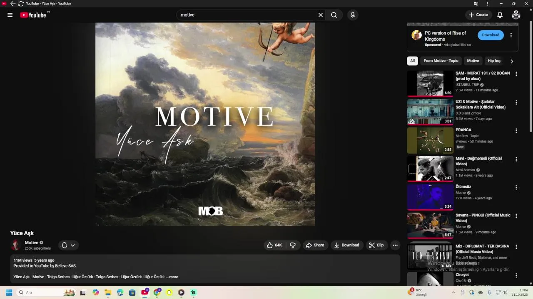Screen dimensions: 533x299
Task: Open options for the PRANGA video
Action: click(516, 130)
